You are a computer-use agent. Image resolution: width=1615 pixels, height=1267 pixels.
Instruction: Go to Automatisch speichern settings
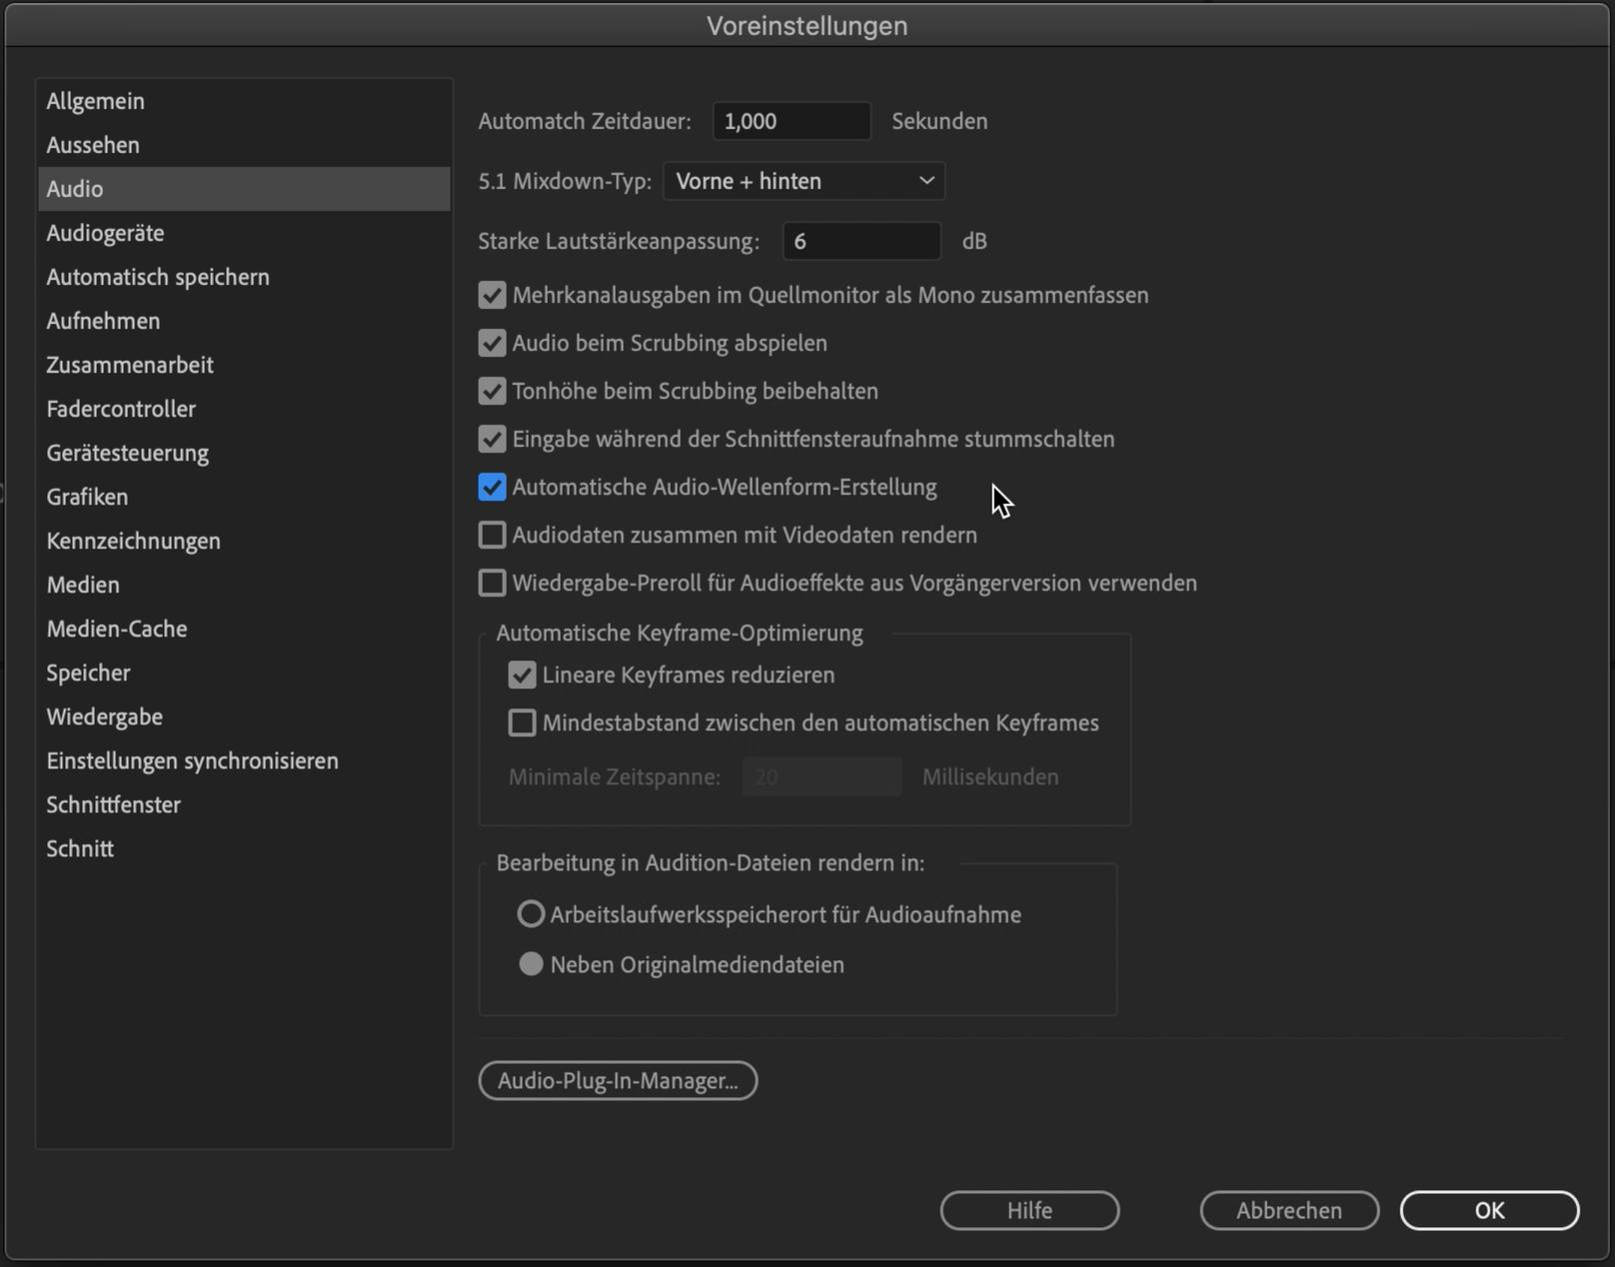[x=158, y=277]
